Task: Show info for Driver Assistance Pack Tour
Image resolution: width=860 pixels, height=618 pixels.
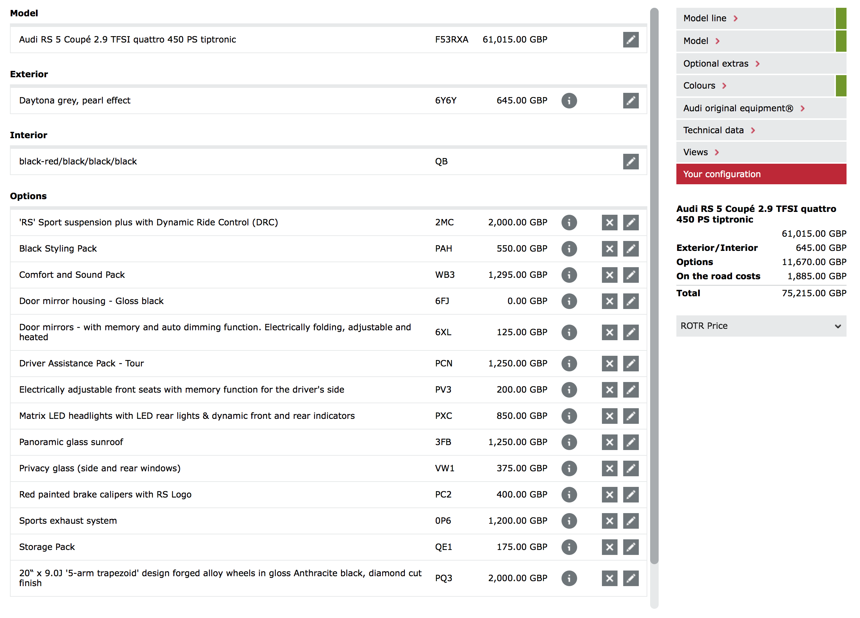Action: (569, 363)
